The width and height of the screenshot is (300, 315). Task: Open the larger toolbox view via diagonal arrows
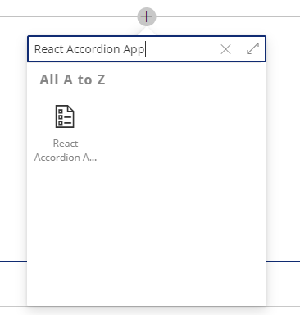252,48
